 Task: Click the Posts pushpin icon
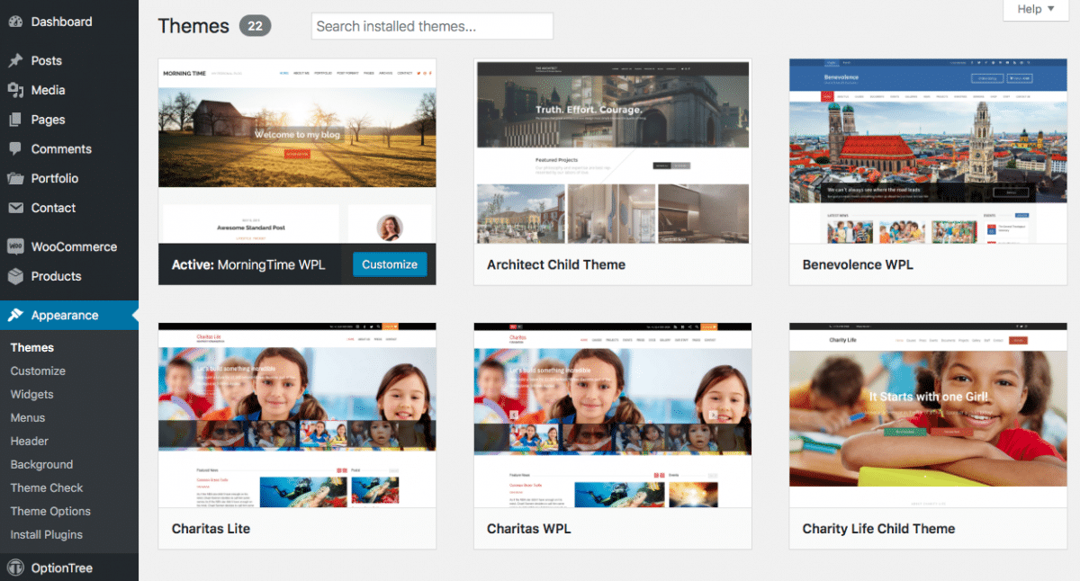[x=15, y=61]
